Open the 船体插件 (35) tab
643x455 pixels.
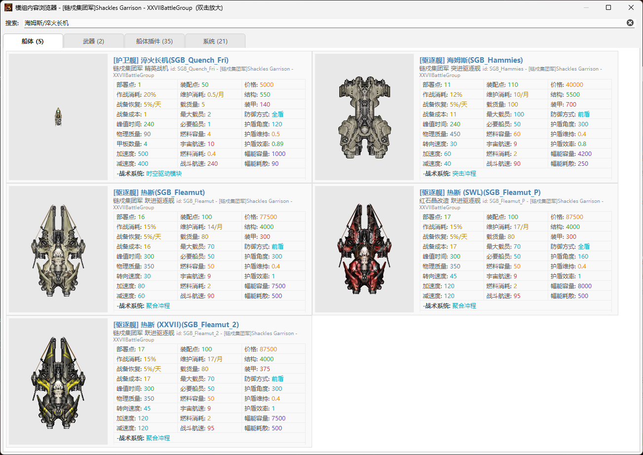click(154, 41)
